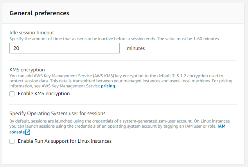Click the AWS Key Management Service text before pricing

click(71, 86)
